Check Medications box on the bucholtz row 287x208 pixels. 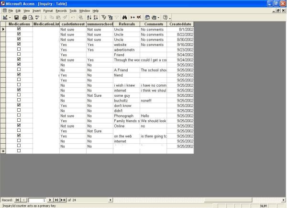pos(19,100)
